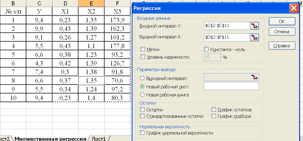Click the Новый рабочий лист name field

coord(231,86)
